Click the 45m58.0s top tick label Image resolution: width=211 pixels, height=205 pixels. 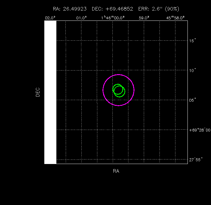click(175, 18)
